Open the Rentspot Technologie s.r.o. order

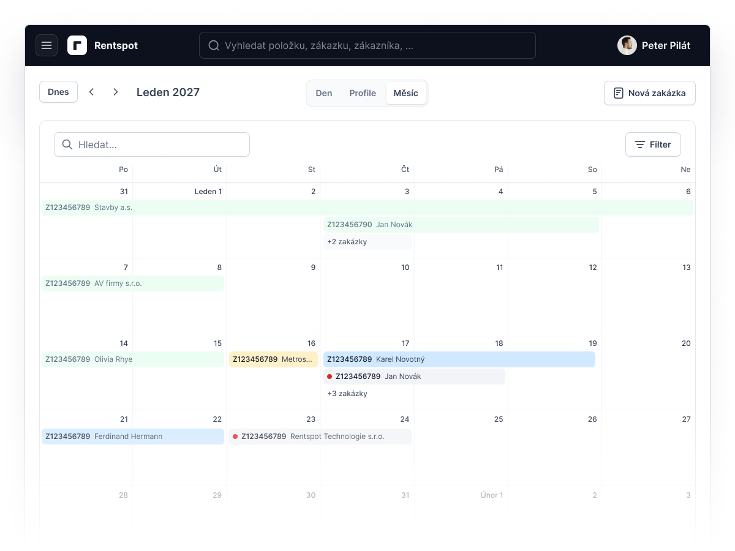(320, 437)
